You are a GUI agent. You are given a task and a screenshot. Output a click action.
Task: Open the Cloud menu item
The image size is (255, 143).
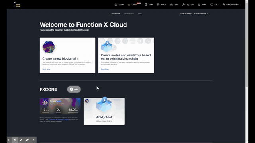coord(134,4)
